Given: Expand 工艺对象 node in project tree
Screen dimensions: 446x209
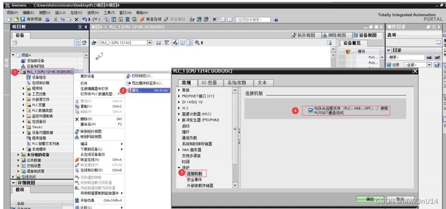Looking at the screenshot, I should point(23,94).
